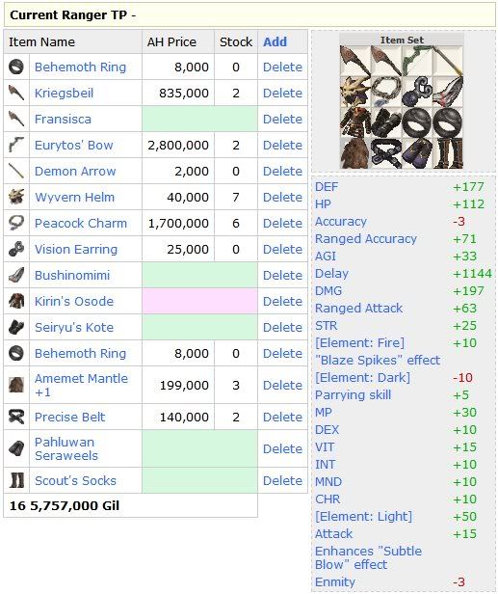Open the Bushinomimi item name link
Image resolution: width=498 pixels, height=594 pixels.
[72, 276]
